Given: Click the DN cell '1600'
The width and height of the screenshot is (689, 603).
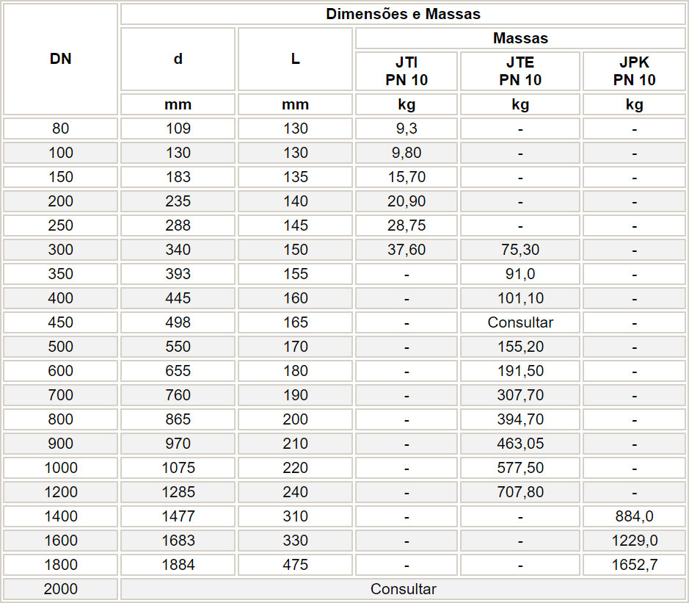Looking at the screenshot, I should coord(61,540).
